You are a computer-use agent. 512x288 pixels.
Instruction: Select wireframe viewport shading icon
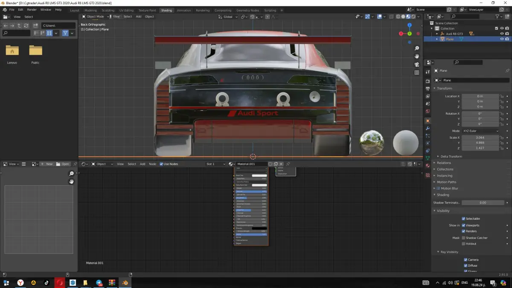coord(398,17)
